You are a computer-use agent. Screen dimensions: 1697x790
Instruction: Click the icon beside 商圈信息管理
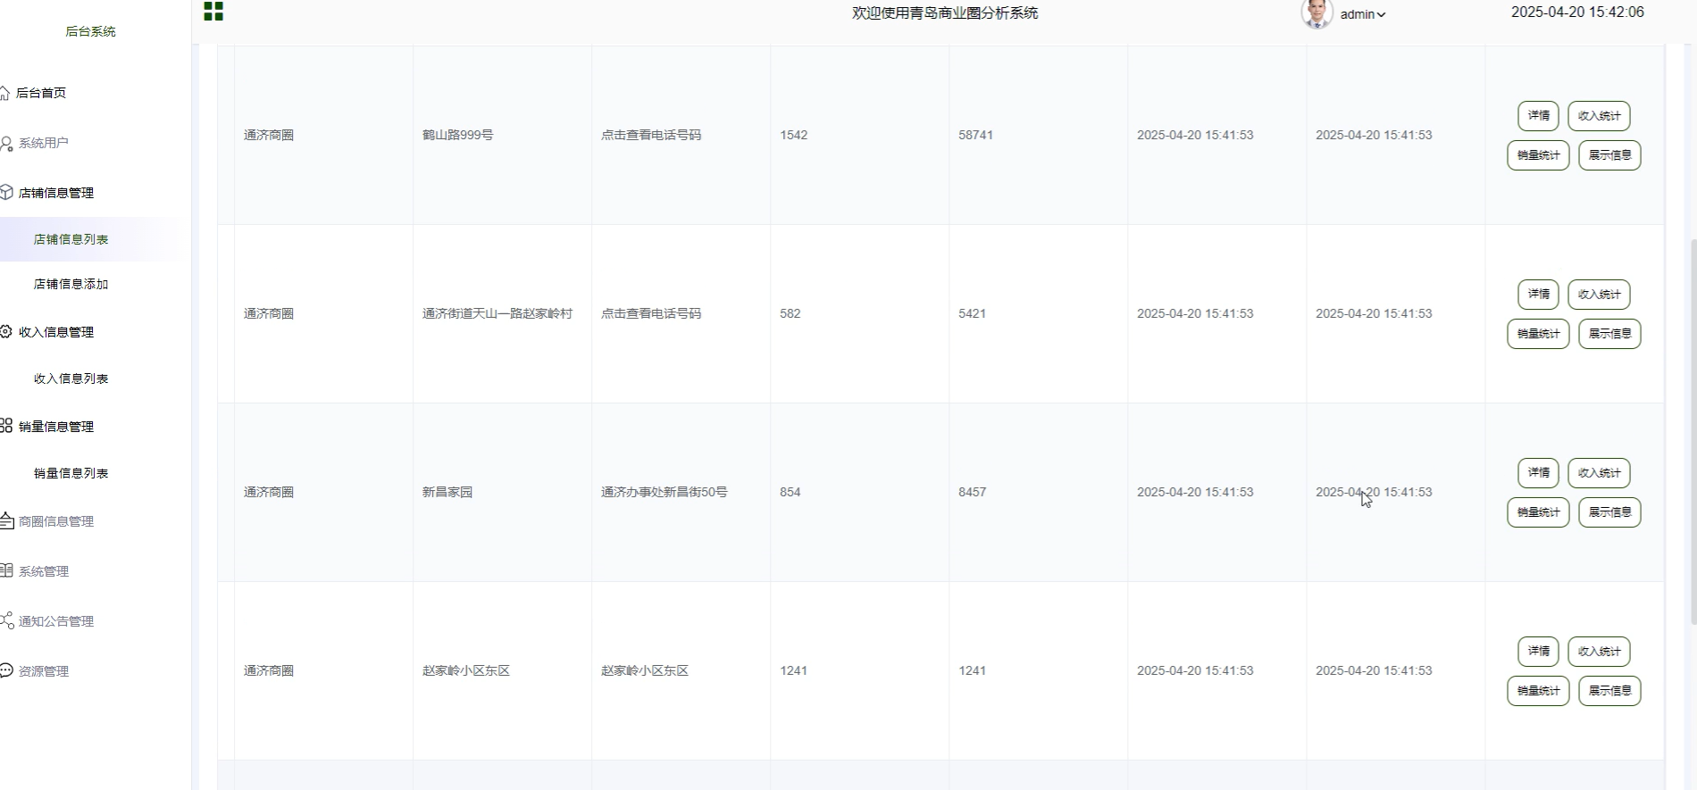(6, 520)
